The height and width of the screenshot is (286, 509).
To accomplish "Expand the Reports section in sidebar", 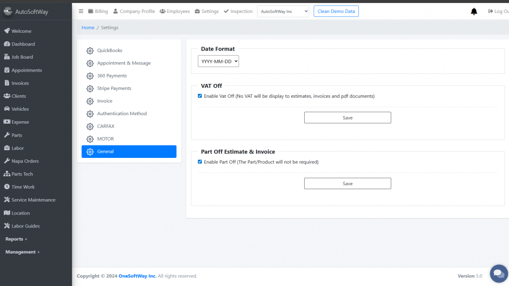I will pyautogui.click(x=16, y=239).
